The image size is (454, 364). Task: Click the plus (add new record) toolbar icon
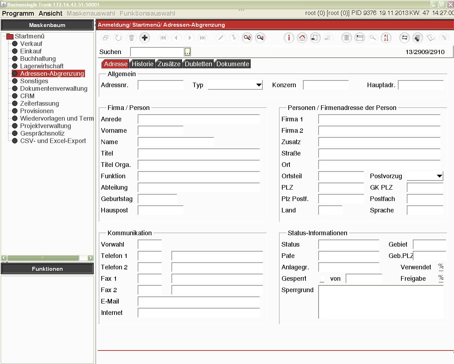pyautogui.click(x=145, y=38)
